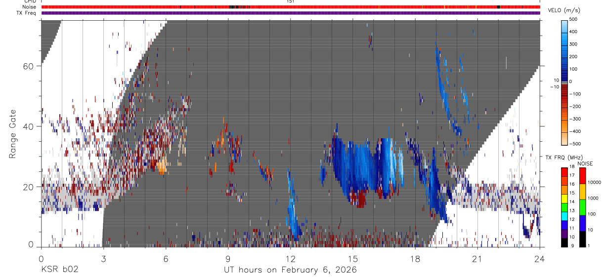Click the purple TX Freq strip above the plot

(x=290, y=13)
